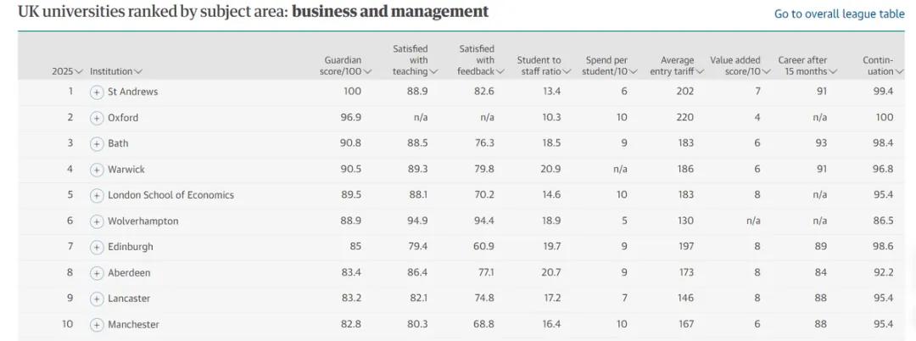916x341 pixels.
Task: Open Warwick details with plus icon
Action: (x=97, y=170)
